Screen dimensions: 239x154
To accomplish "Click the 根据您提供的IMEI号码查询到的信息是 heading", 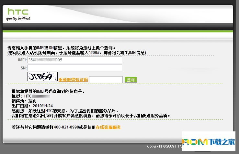I will pos(48,91).
